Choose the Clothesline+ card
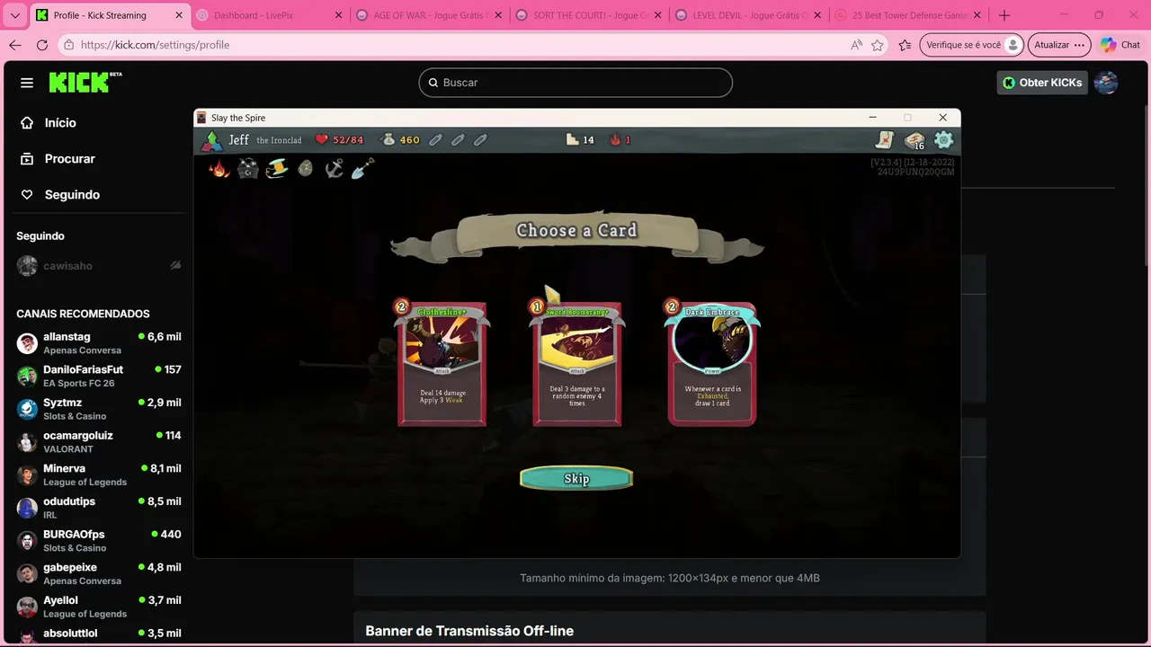This screenshot has height=647, width=1151. [442, 363]
